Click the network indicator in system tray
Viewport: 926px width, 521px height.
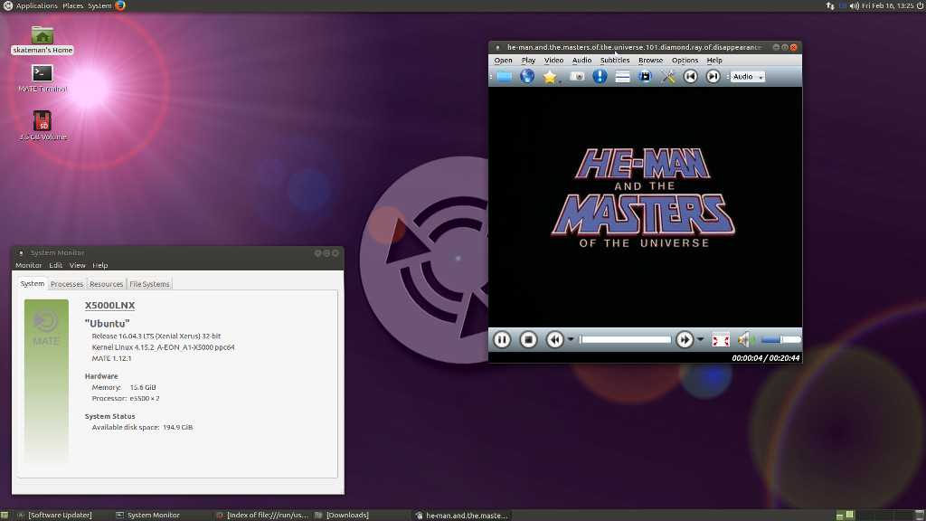click(x=830, y=6)
